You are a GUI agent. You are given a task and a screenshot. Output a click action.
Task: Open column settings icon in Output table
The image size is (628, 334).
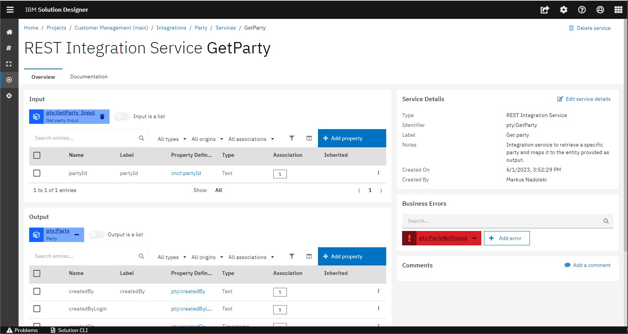309,256
